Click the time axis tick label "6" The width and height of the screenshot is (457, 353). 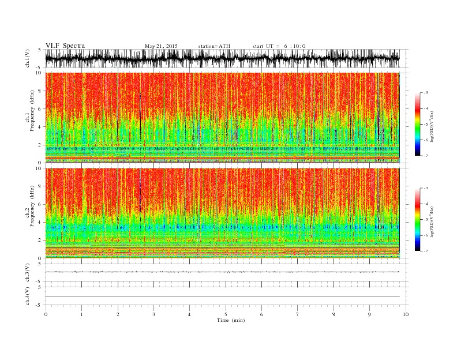pyautogui.click(x=261, y=314)
